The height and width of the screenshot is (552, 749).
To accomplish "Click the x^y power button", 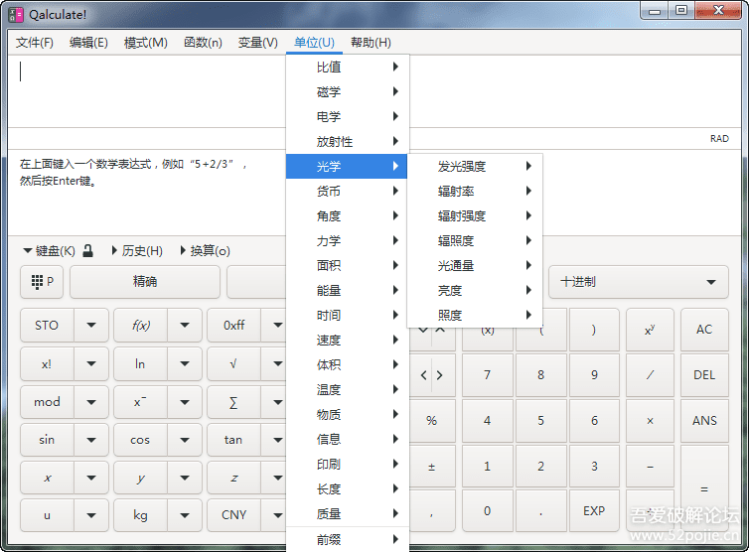I will pos(650,330).
